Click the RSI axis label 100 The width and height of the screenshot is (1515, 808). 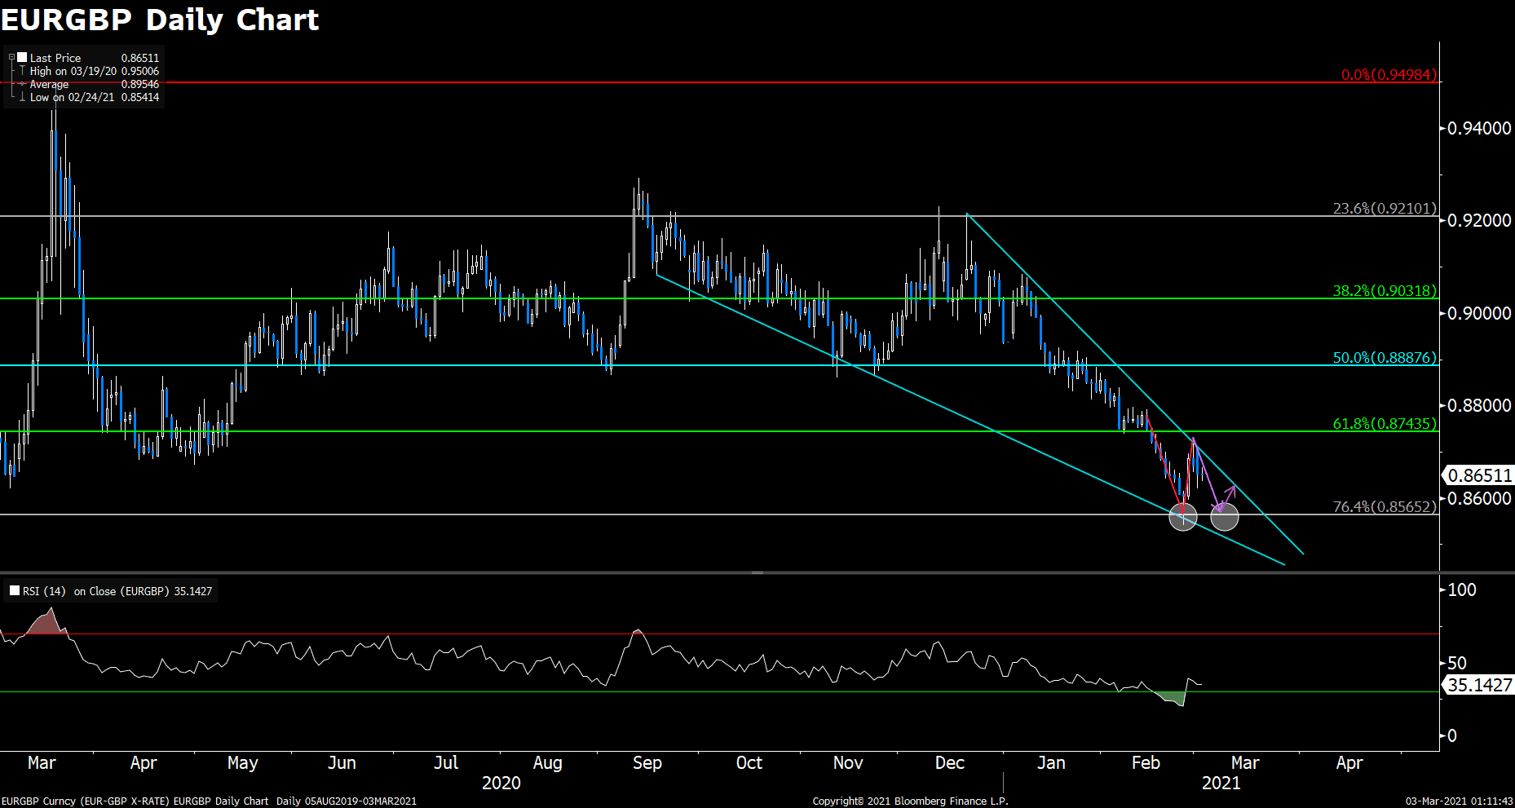click(1462, 589)
